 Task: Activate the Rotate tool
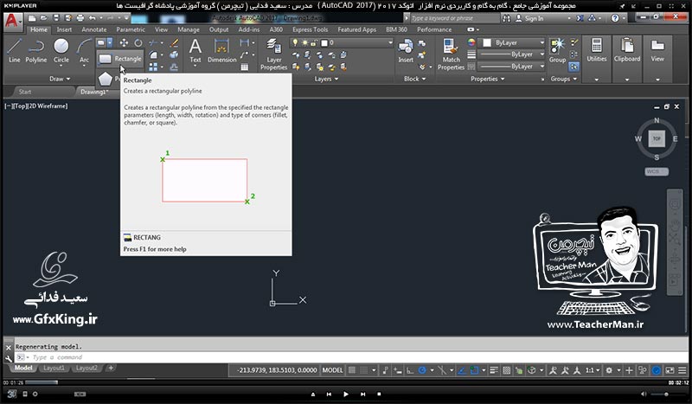[x=138, y=43]
